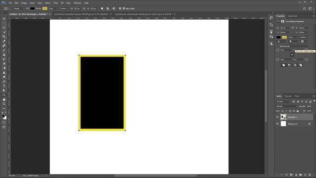
Task: Open the layer blend mode dropdown
Action: pyautogui.click(x=286, y=106)
